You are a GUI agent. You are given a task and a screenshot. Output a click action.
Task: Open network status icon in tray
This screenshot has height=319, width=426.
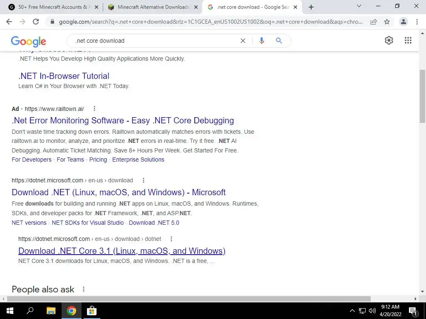coord(362,311)
